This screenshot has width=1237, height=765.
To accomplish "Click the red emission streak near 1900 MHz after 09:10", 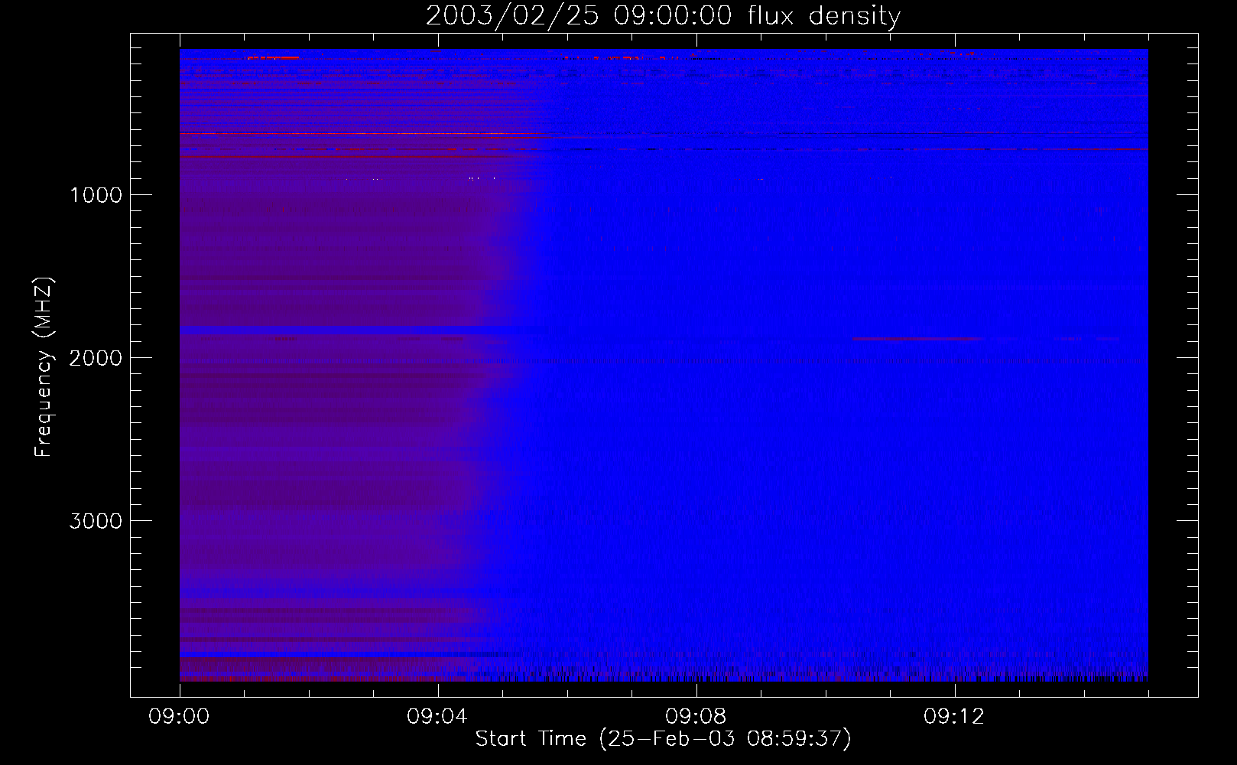I will [x=916, y=338].
